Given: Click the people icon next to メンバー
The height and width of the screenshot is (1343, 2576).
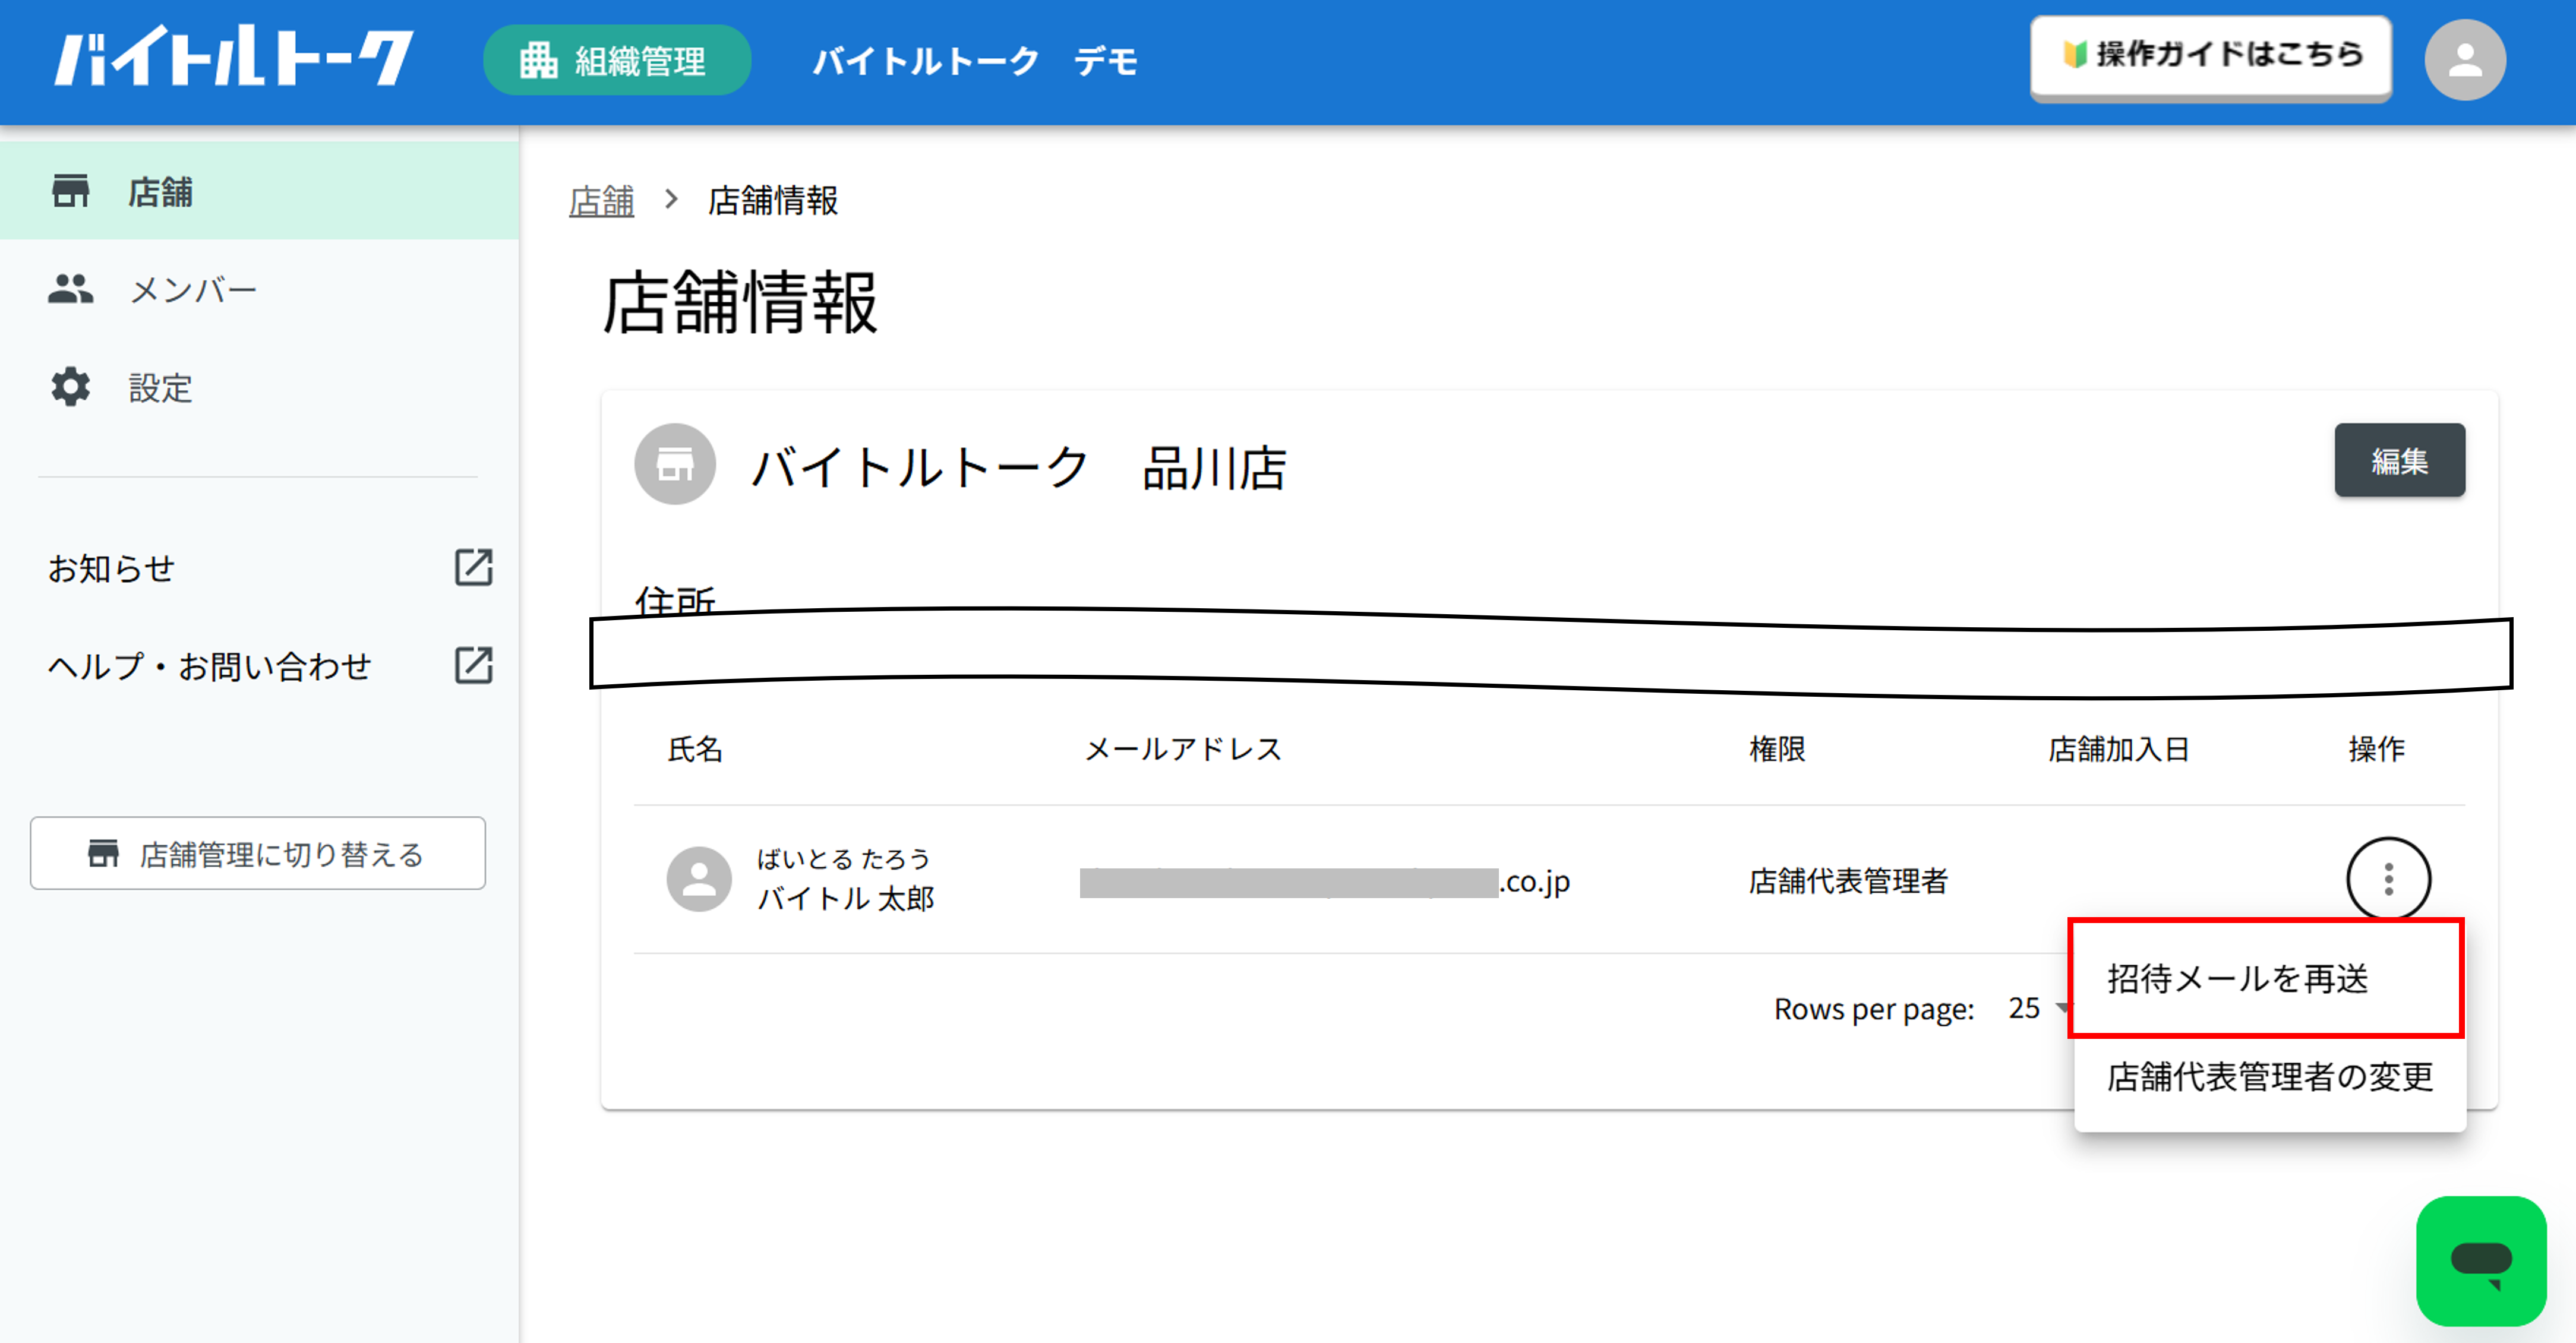Looking at the screenshot, I should coord(70,289).
